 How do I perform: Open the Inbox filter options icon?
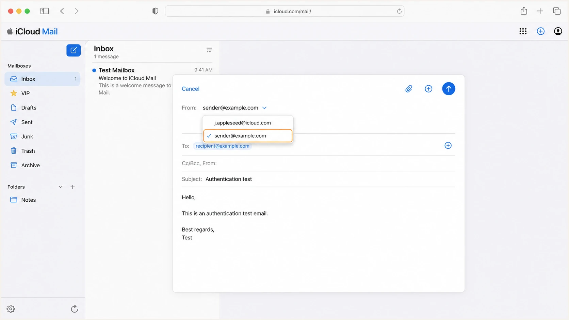[x=209, y=50]
